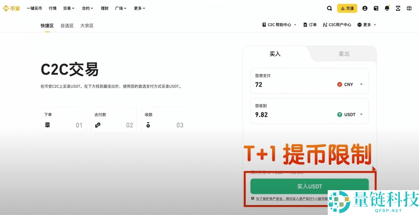
Task: Expand the C2C bar 更多 chevron
Action: tap(375, 25)
